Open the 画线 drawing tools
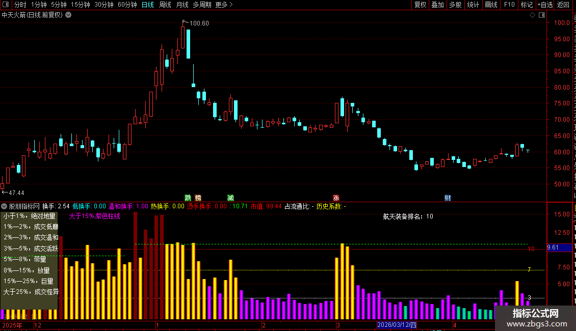Screen dimensions: 576x331 coord(491,5)
